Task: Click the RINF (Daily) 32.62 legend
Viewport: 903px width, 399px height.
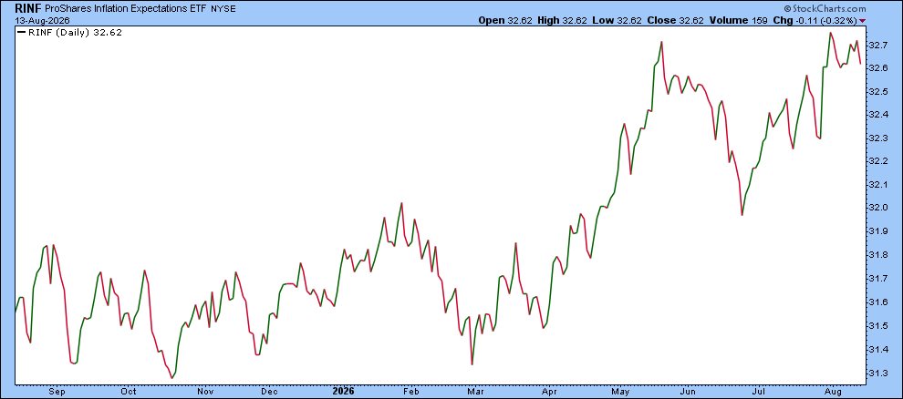Action: pyautogui.click(x=69, y=32)
